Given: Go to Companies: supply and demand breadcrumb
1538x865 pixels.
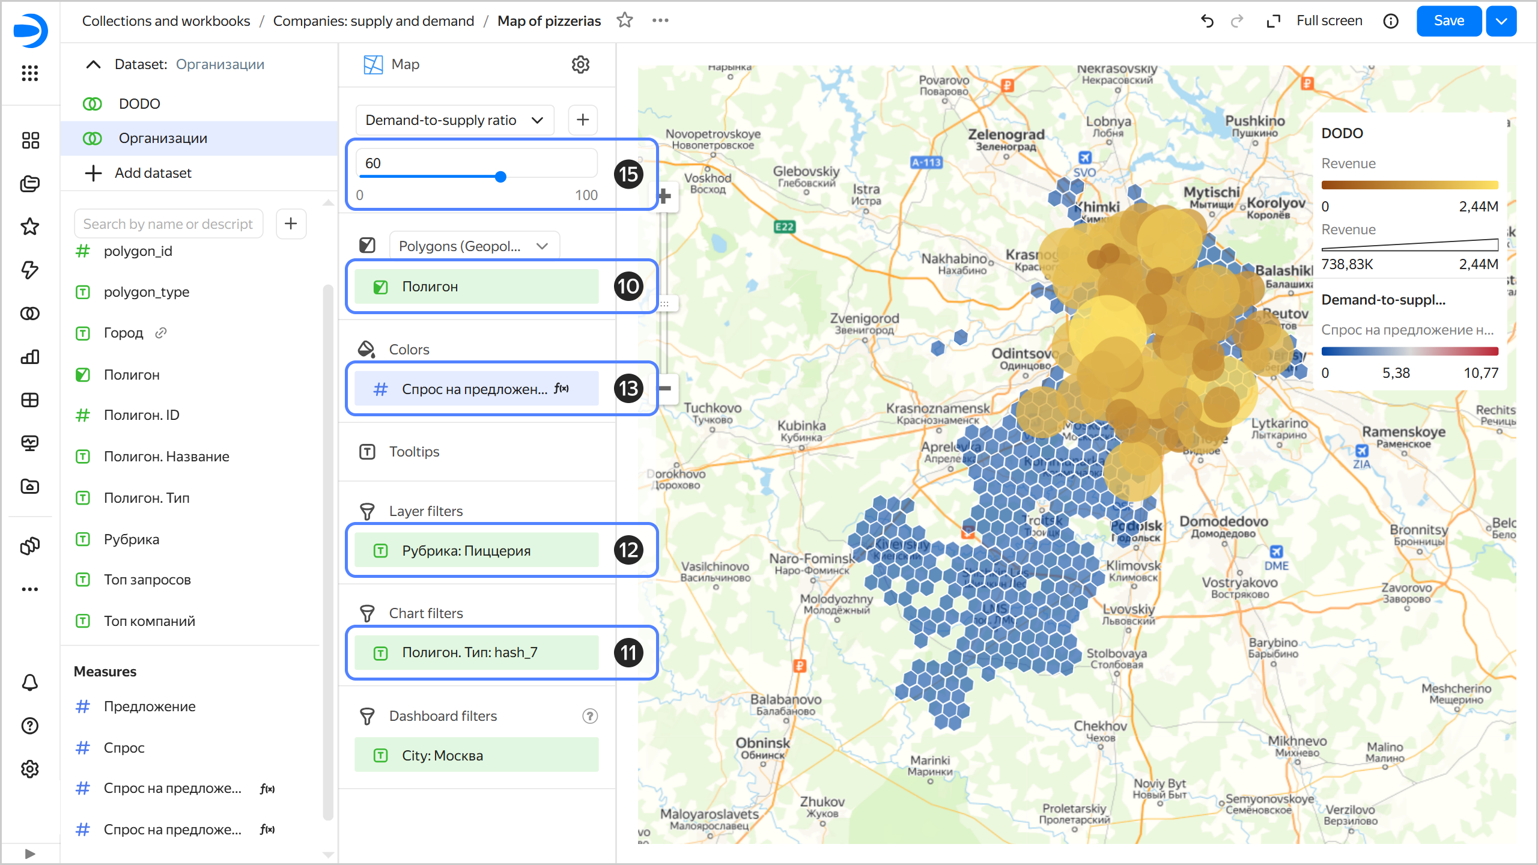Looking at the screenshot, I should [x=373, y=21].
